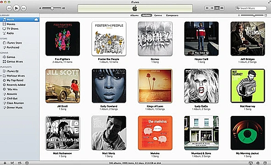This screenshot has height=165, width=271.
Task: Toggle shuffle in the bottom bar
Action: pyautogui.click(x=12, y=163)
